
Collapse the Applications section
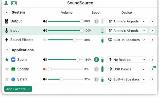click(x=7, y=50)
